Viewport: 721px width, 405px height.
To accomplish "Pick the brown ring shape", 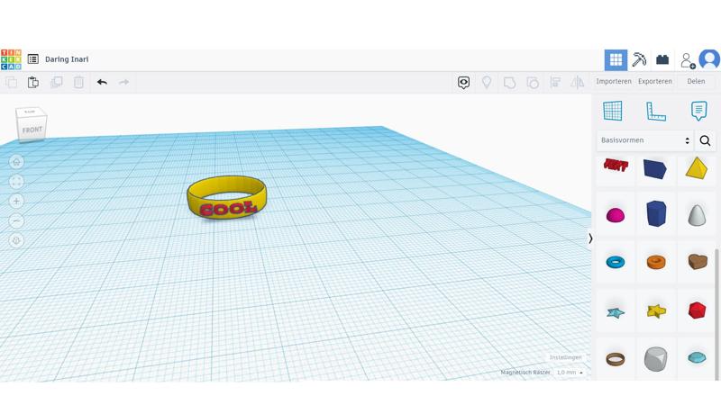I will coord(616,358).
